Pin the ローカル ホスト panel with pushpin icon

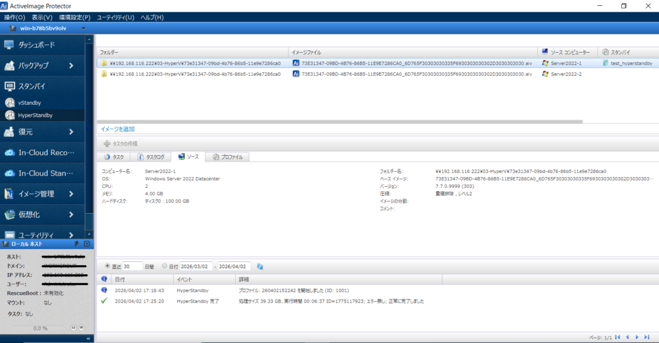pyautogui.click(x=77, y=245)
